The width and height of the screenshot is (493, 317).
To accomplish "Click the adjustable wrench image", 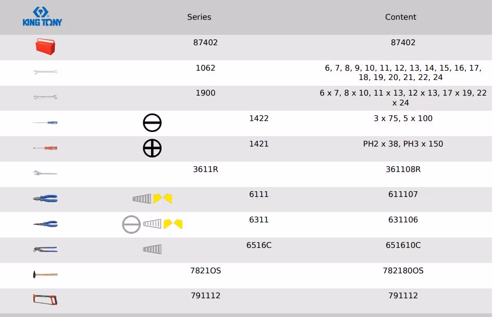I will (x=45, y=174).
